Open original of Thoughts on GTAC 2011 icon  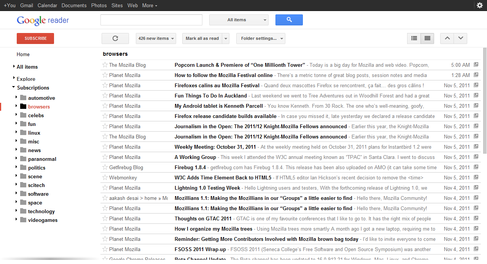(x=476, y=218)
